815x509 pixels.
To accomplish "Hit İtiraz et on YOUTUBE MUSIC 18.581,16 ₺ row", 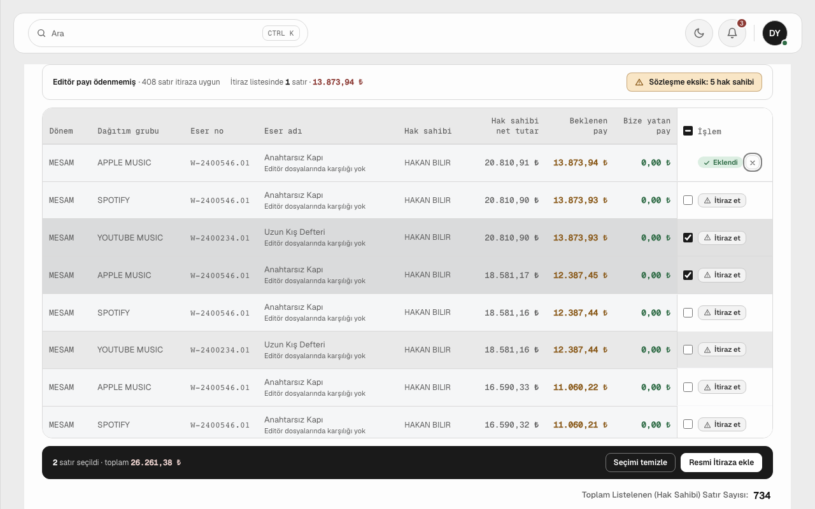I will (x=722, y=350).
